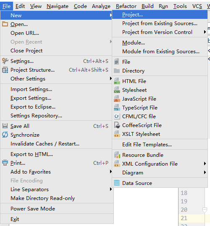Click the Settings wrench icon

(x=5, y=61)
